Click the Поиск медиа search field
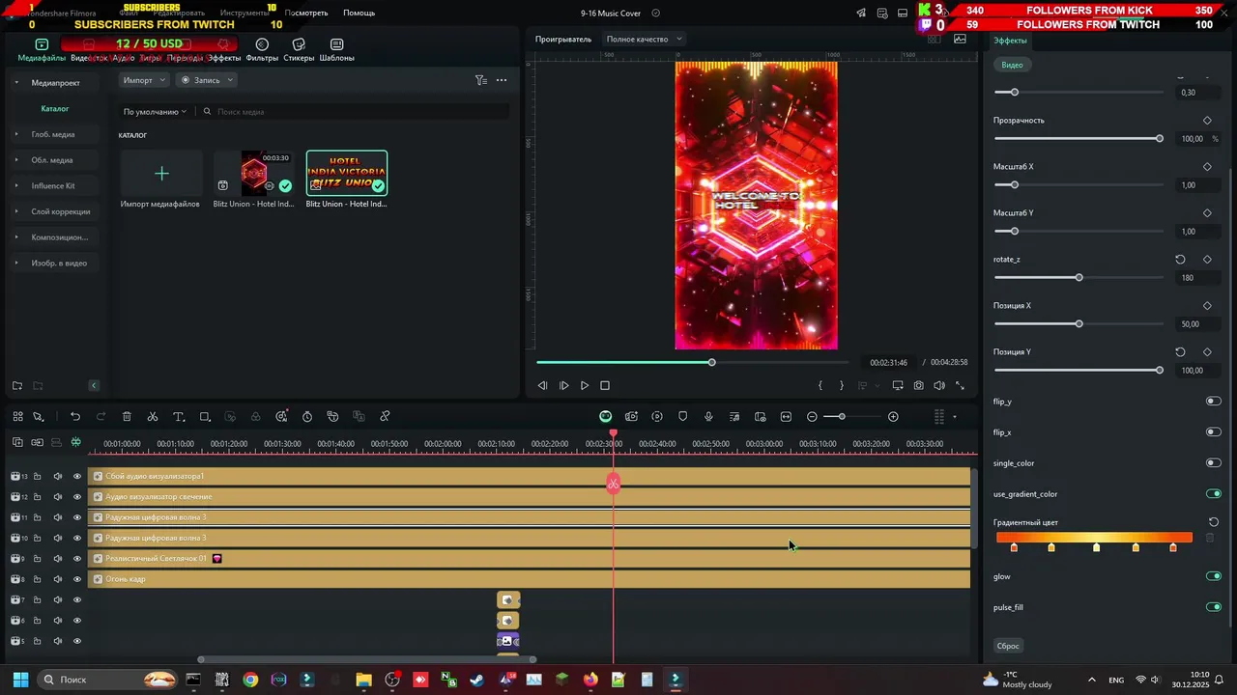The width and height of the screenshot is (1237, 695). coord(356,112)
